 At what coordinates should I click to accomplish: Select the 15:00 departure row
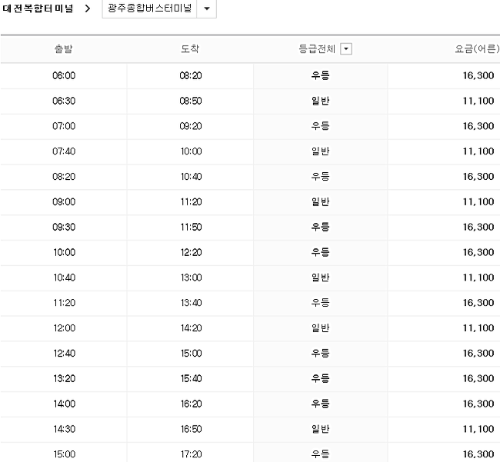[x=250, y=452]
